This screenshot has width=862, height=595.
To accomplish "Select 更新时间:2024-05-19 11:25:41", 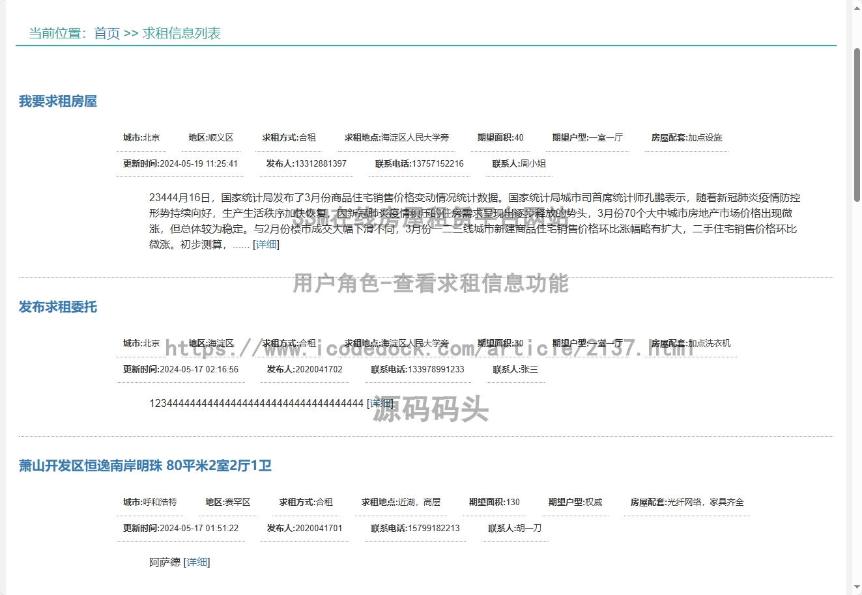I will [180, 164].
